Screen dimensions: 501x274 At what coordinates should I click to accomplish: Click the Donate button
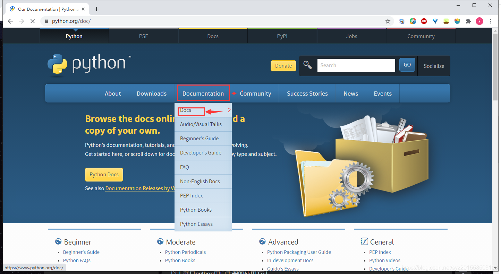point(283,66)
